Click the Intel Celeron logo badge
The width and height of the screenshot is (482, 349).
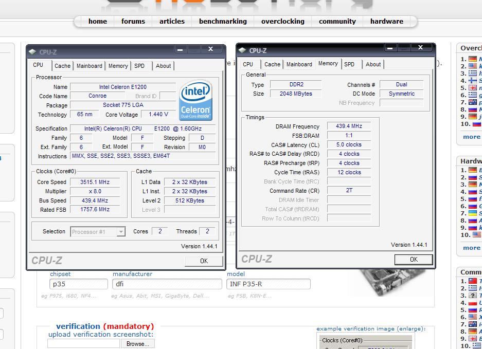[196, 100]
